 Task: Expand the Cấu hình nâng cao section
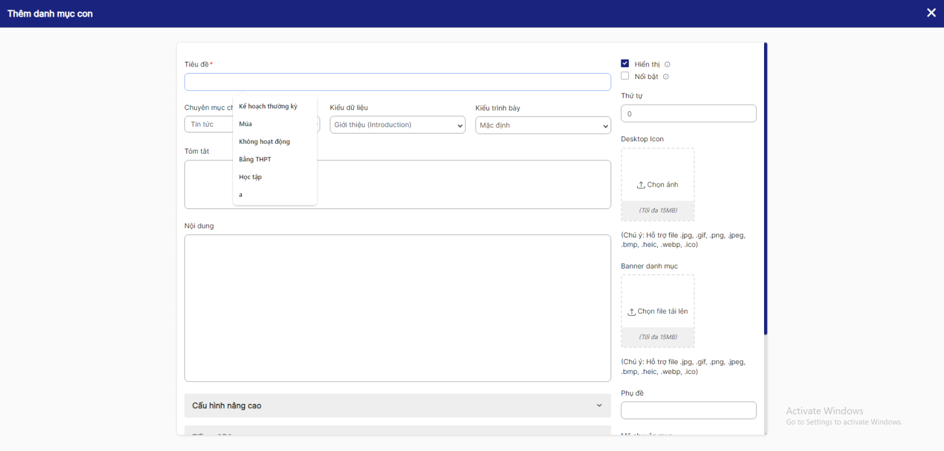click(397, 406)
